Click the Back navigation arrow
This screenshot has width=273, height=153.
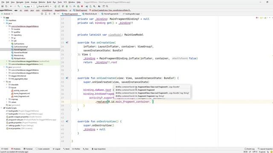click(x=11, y=6)
